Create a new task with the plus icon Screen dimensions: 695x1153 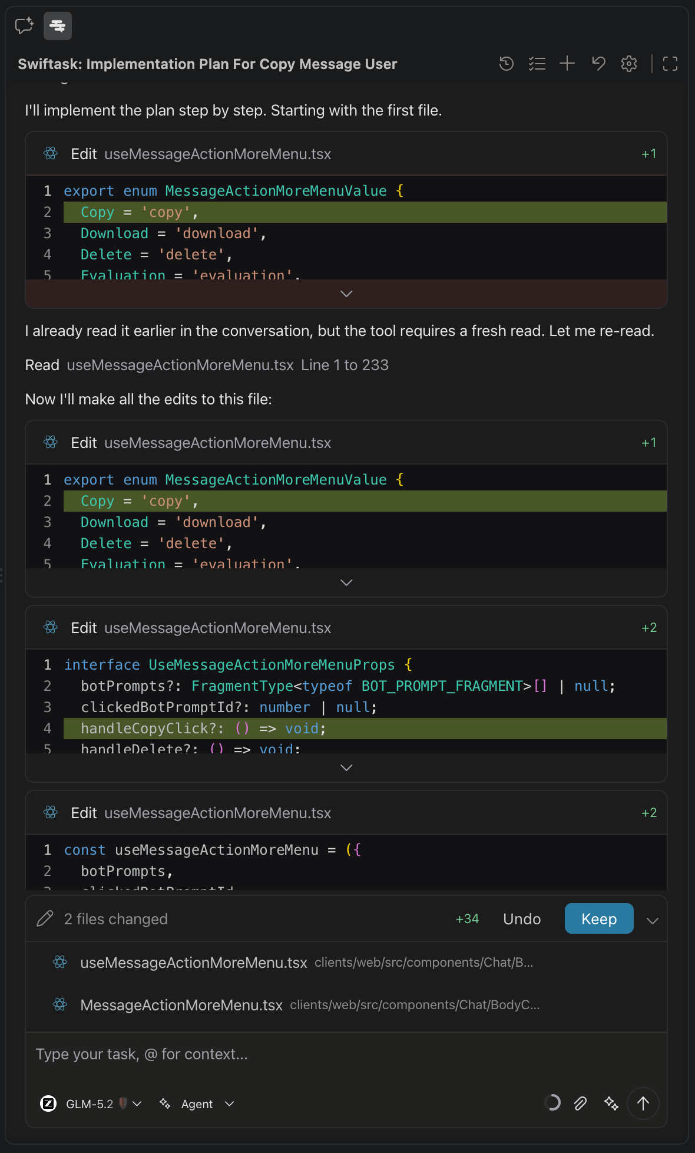(567, 64)
